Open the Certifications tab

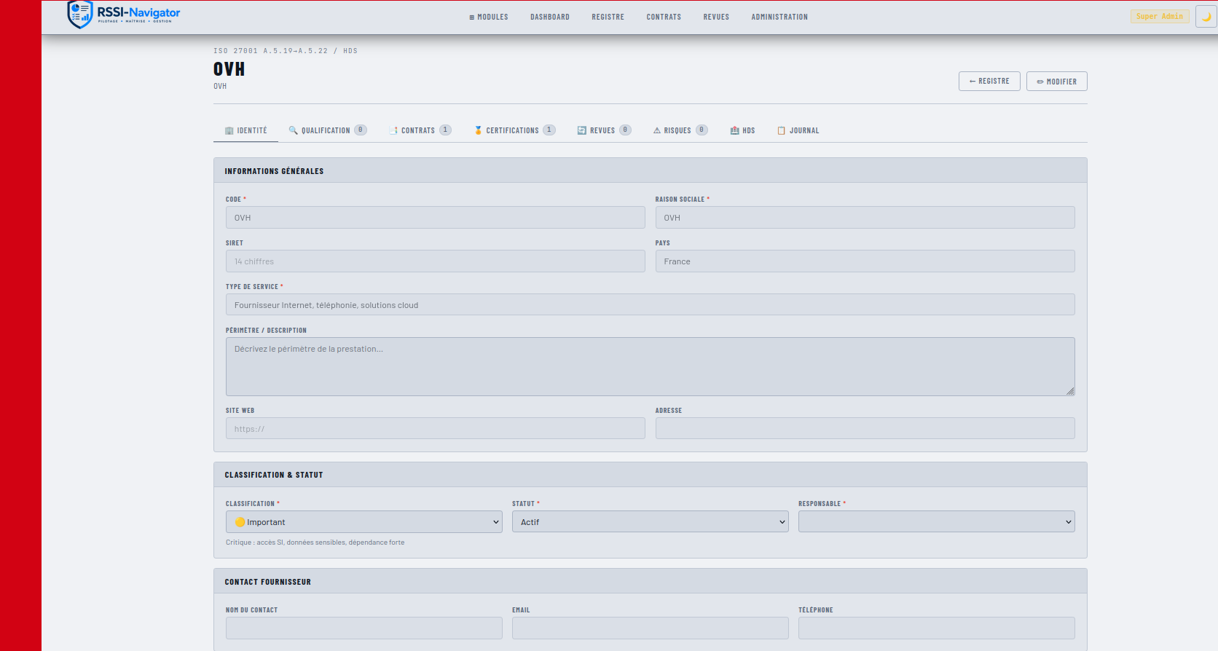pos(515,130)
